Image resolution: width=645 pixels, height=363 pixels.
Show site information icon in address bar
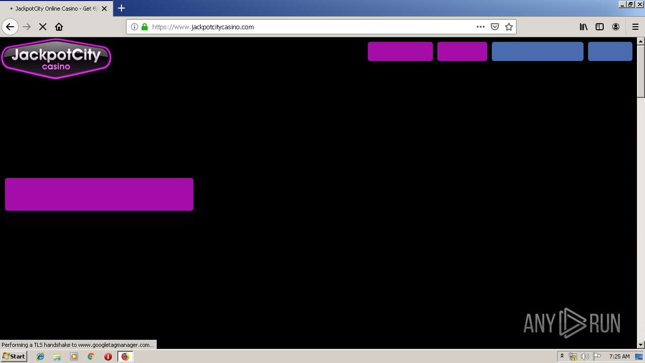click(135, 27)
